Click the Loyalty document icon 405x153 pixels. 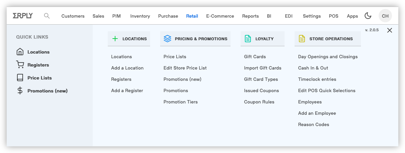click(248, 39)
